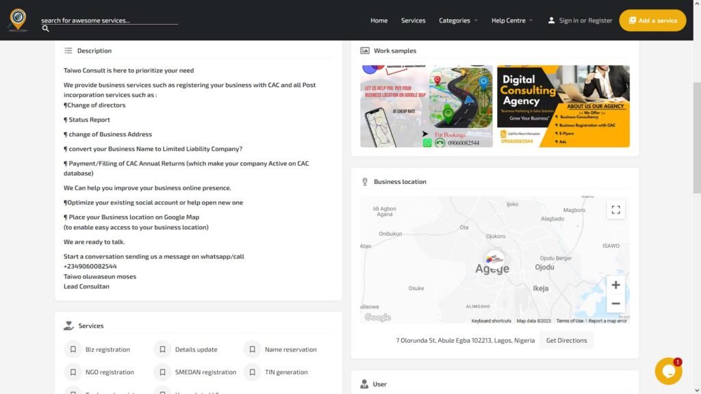The image size is (701, 394).
Task: Open the map fullscreen toggle
Action: tap(615, 209)
